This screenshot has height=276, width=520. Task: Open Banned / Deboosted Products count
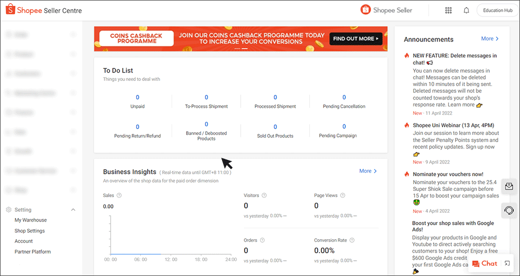(x=206, y=124)
